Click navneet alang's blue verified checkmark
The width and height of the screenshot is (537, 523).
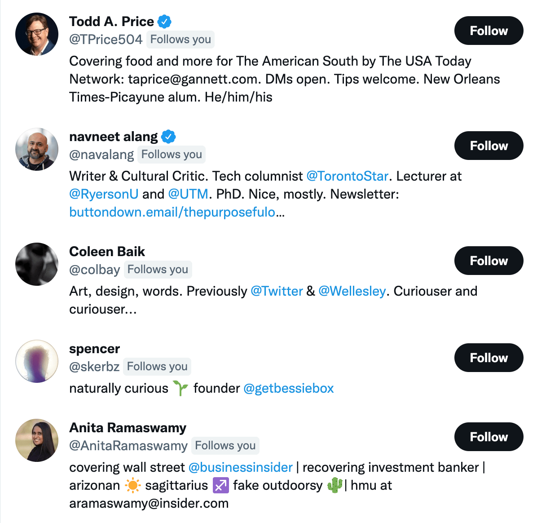pos(168,137)
